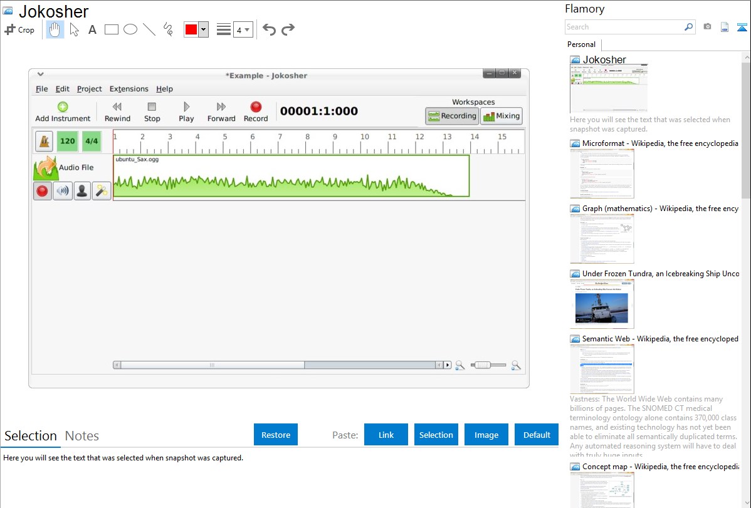Click the red color swatch
The width and height of the screenshot is (751, 508).
point(191,29)
